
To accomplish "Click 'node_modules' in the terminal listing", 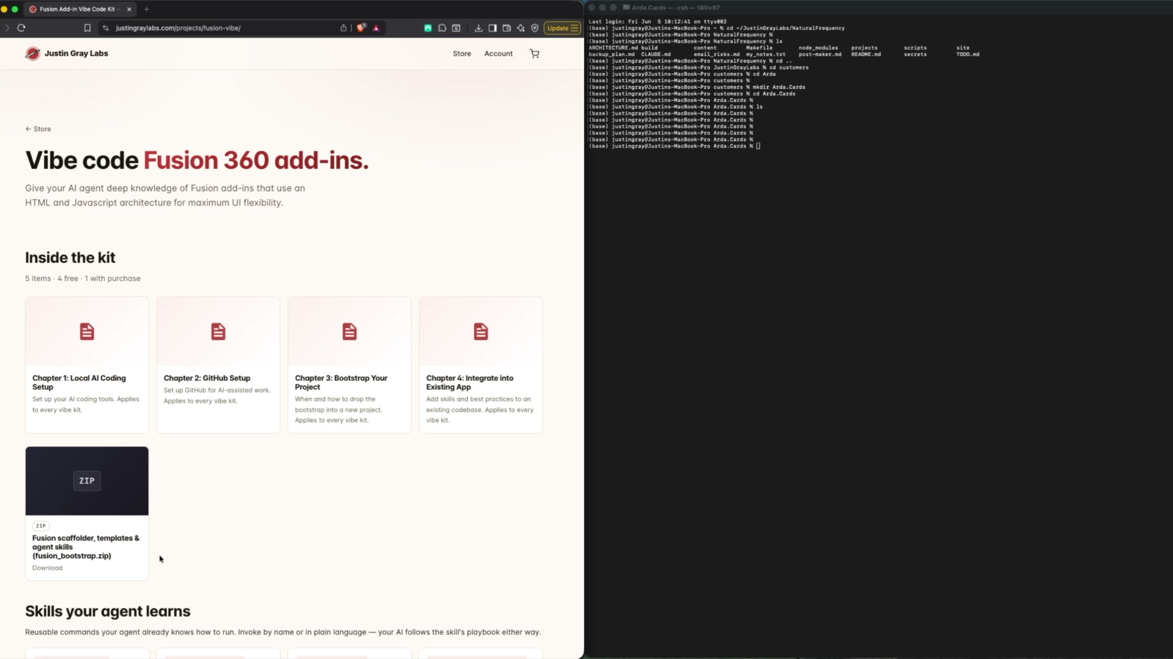I will (818, 48).
